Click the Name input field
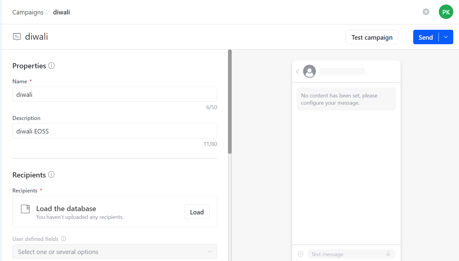The width and height of the screenshot is (459, 261). tap(115, 94)
